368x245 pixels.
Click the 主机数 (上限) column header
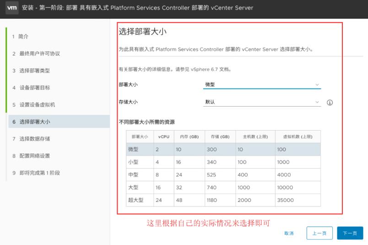coord(255,137)
